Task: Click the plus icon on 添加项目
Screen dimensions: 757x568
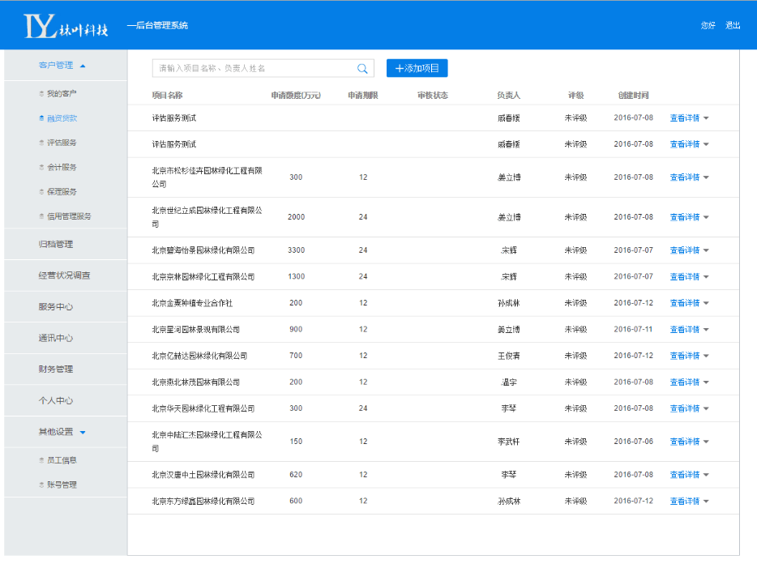Action: coord(399,69)
